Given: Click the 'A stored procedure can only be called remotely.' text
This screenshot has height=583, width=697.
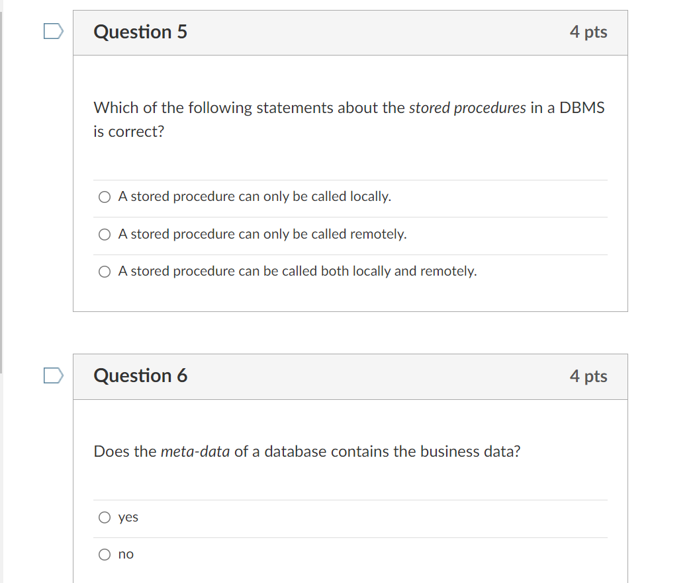Looking at the screenshot, I should [x=262, y=235].
